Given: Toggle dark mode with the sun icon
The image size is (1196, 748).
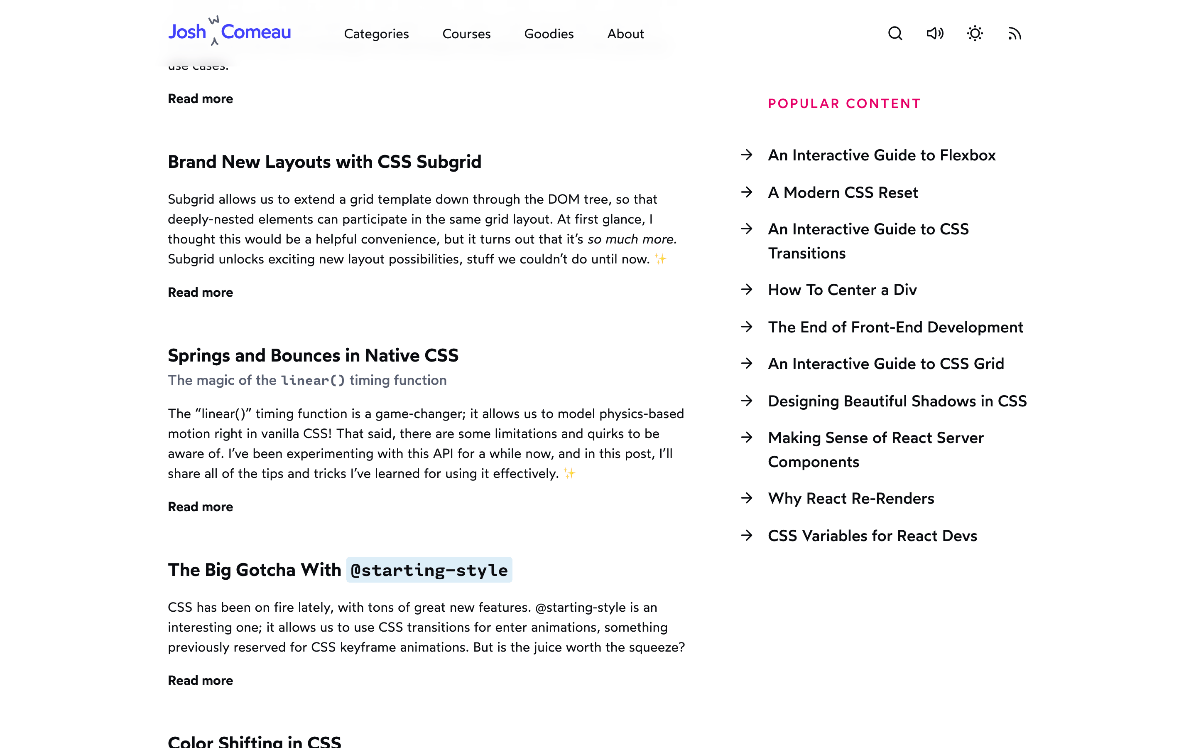Looking at the screenshot, I should (x=975, y=34).
